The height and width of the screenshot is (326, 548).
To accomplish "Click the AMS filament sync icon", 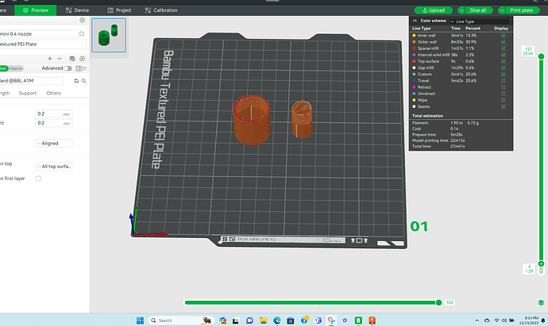I will point(72,59).
